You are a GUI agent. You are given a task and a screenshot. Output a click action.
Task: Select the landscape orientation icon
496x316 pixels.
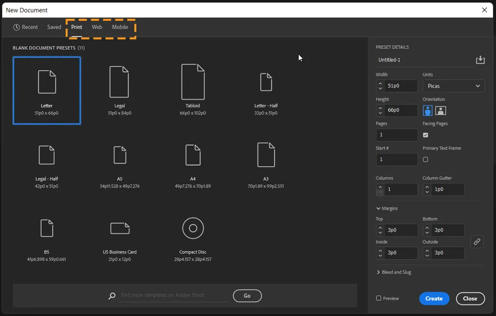coord(440,110)
